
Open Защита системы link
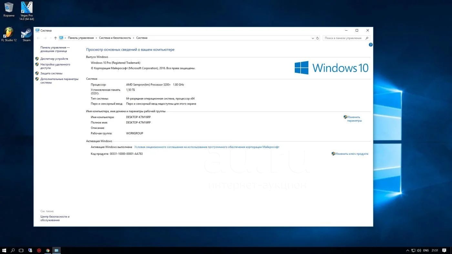51,73
